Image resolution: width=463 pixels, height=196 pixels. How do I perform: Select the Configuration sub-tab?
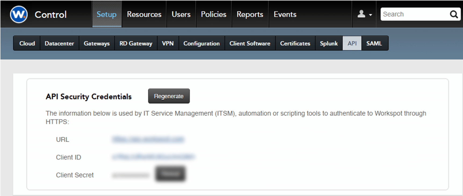point(202,43)
